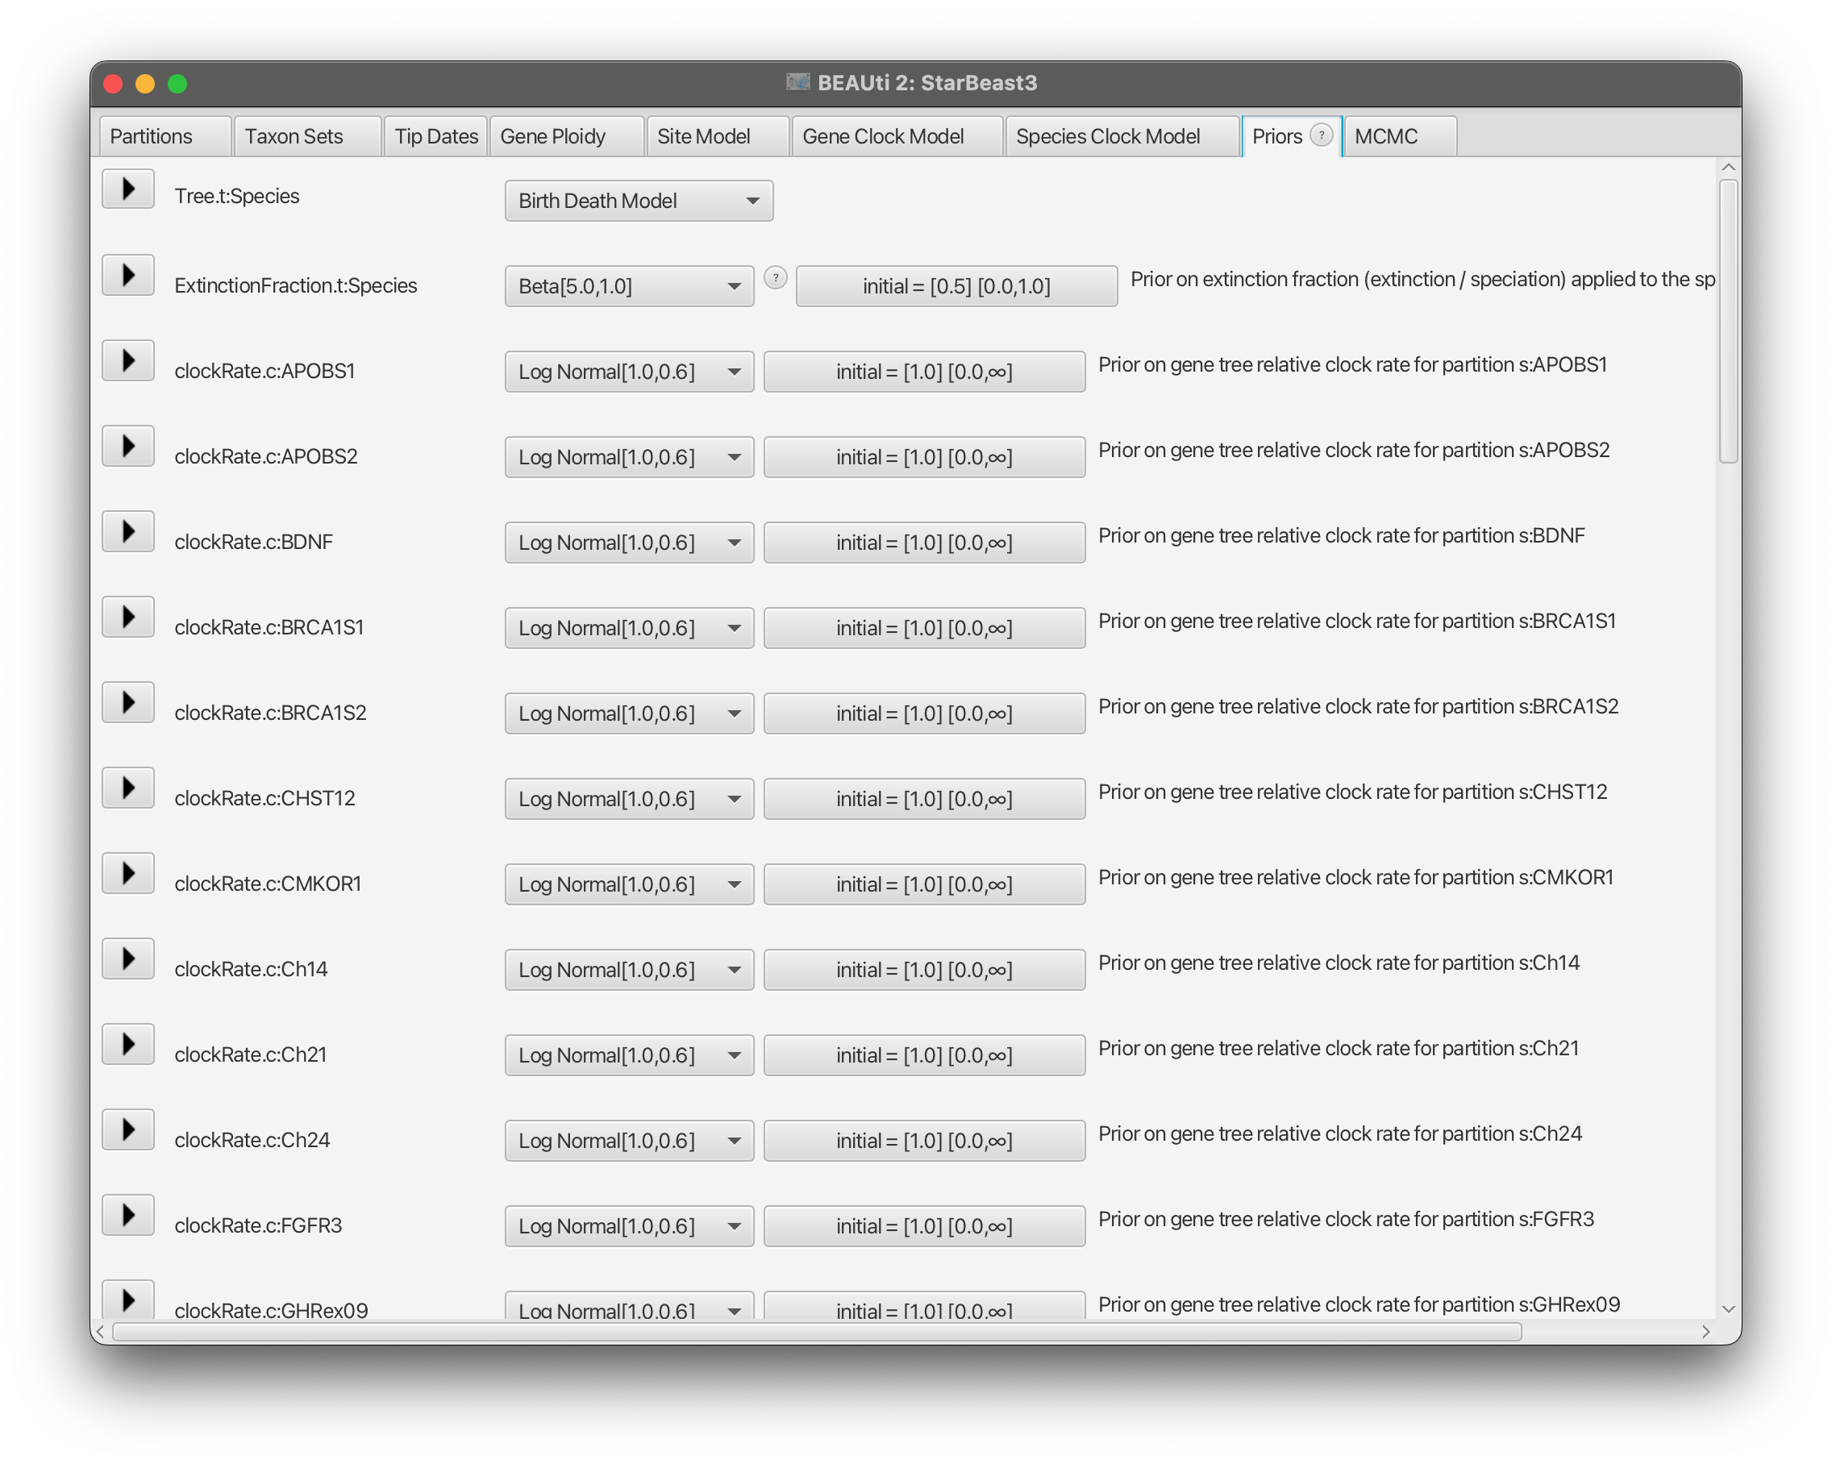Image resolution: width=1832 pixels, height=1464 pixels.
Task: Open the Birth Death Model dropdown
Action: 638,201
